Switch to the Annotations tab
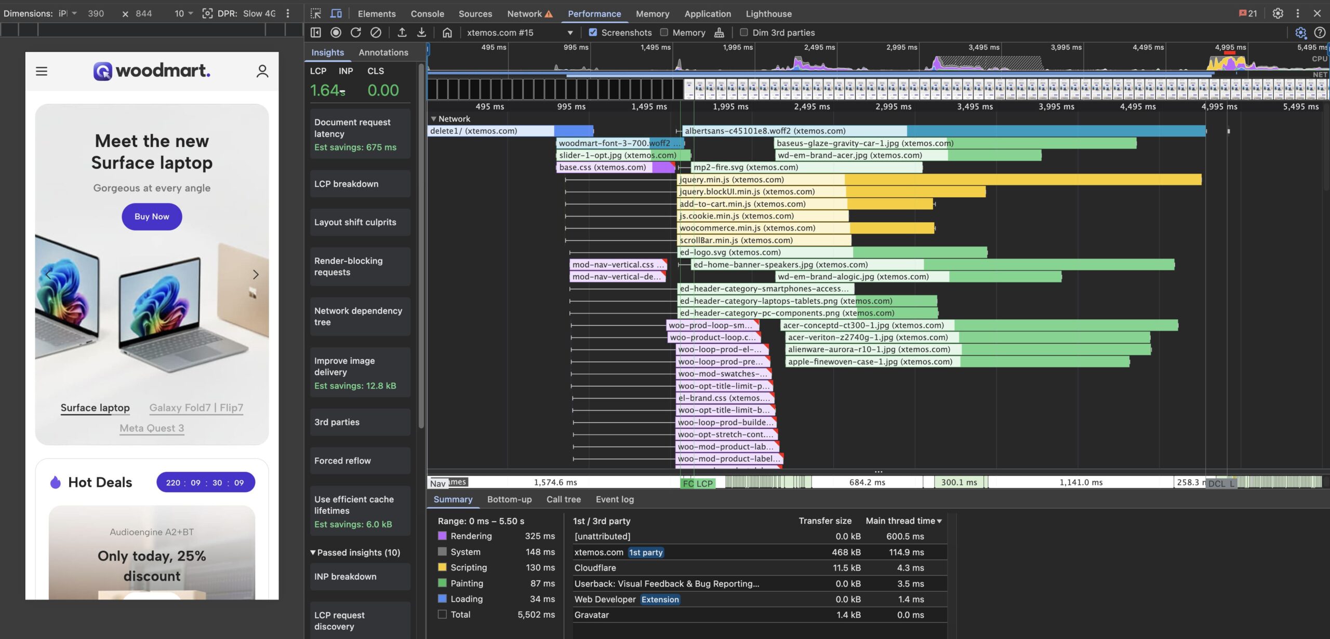This screenshot has height=639, width=1330. (383, 52)
